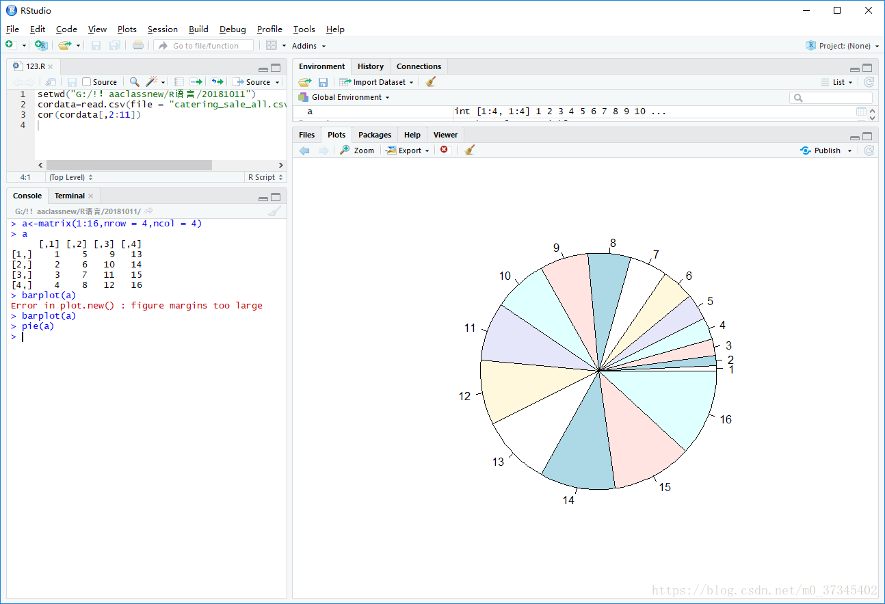Click the console clear broom icon
This screenshot has width=885, height=604.
(x=274, y=211)
